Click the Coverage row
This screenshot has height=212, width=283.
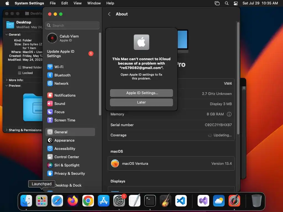pyautogui.click(x=171, y=135)
